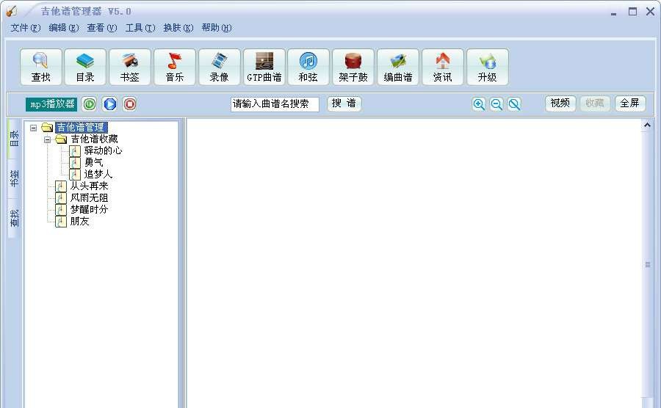Image resolution: width=661 pixels, height=408 pixels.
Task: Select the 朋友 score
Action: coord(79,222)
